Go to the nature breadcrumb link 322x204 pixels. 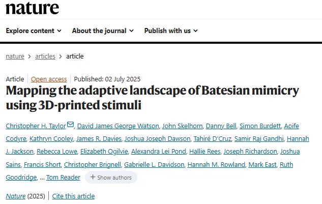(15, 56)
